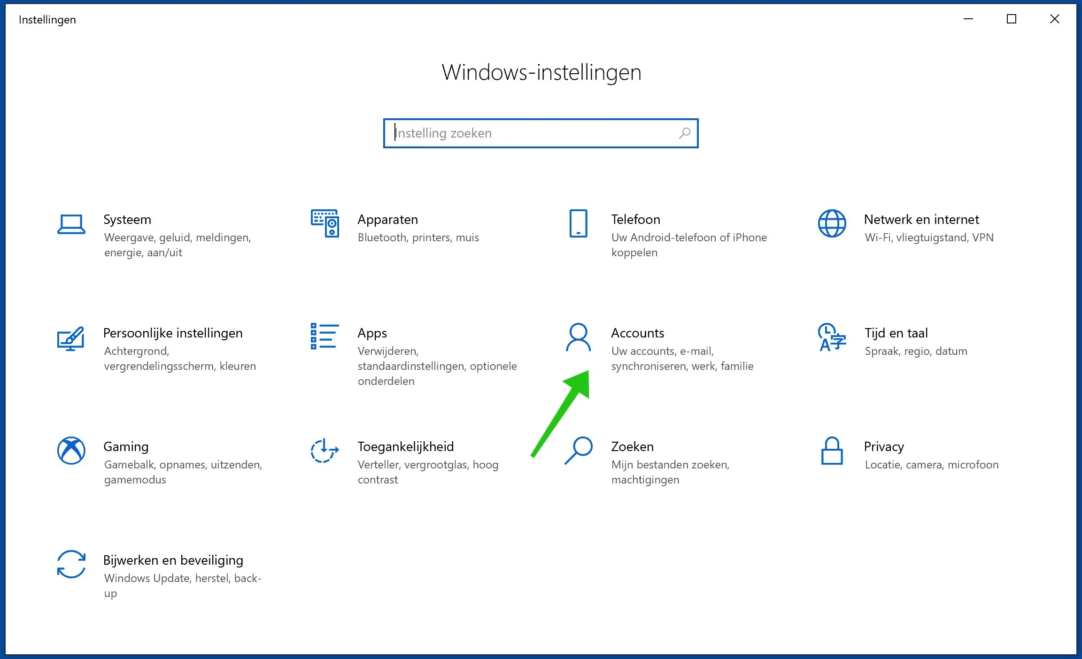Open the Apps heading

[x=372, y=333]
